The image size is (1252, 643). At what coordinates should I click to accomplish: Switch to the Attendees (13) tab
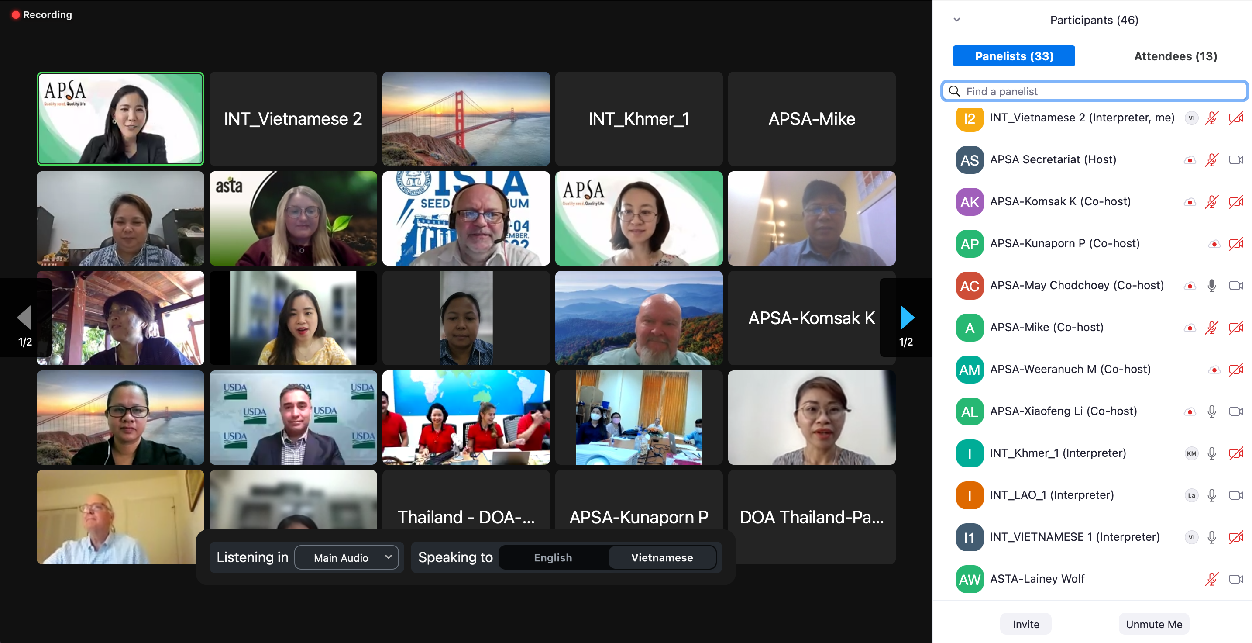pos(1175,56)
